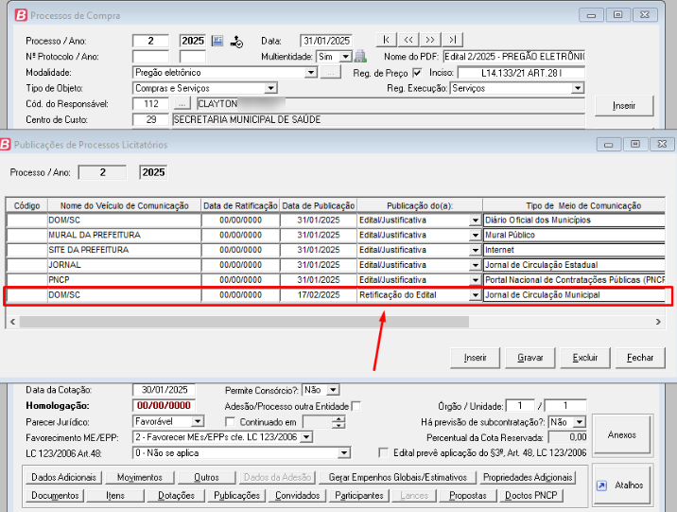Image resolution: width=677 pixels, height=512 pixels.
Task: Go to first record navigation button
Action: [x=387, y=40]
